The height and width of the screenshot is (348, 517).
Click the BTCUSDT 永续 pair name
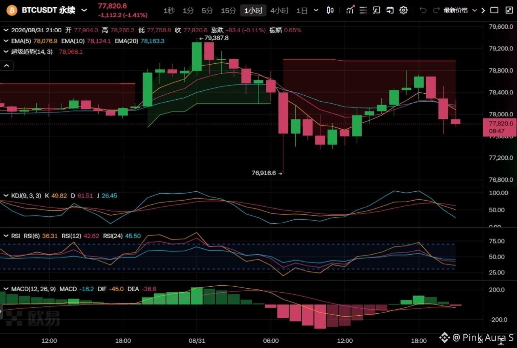pos(48,10)
